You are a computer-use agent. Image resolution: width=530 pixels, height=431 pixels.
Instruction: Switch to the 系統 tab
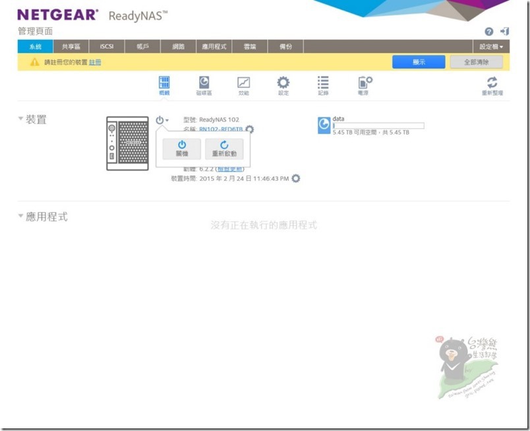35,47
